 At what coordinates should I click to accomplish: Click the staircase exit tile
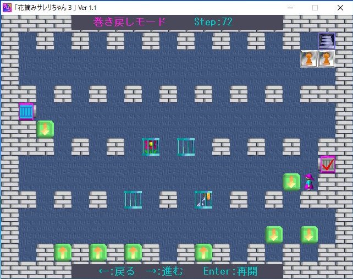pyautogui.click(x=327, y=41)
